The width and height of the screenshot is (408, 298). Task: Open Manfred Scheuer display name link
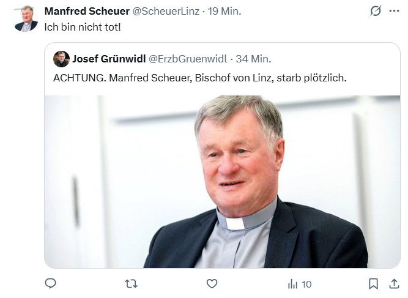pyautogui.click(x=87, y=12)
